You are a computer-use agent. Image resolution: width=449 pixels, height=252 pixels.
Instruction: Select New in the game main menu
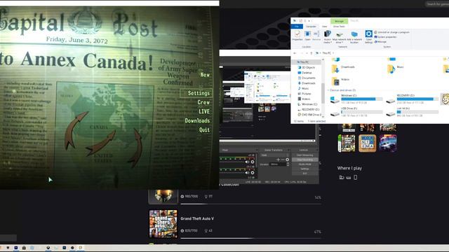tap(205, 75)
